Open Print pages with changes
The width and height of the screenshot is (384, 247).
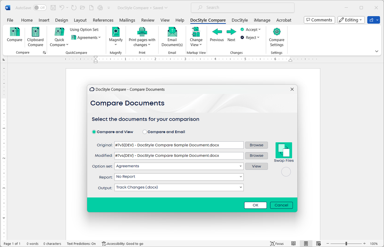click(142, 37)
